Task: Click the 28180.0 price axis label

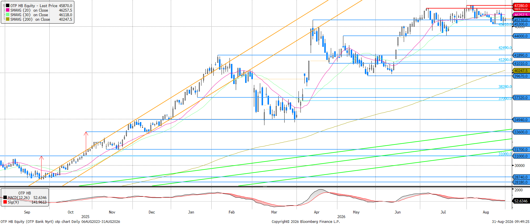Action: [521, 182]
